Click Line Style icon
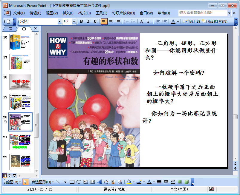The height and width of the screenshot is (195, 240). [x=159, y=182]
